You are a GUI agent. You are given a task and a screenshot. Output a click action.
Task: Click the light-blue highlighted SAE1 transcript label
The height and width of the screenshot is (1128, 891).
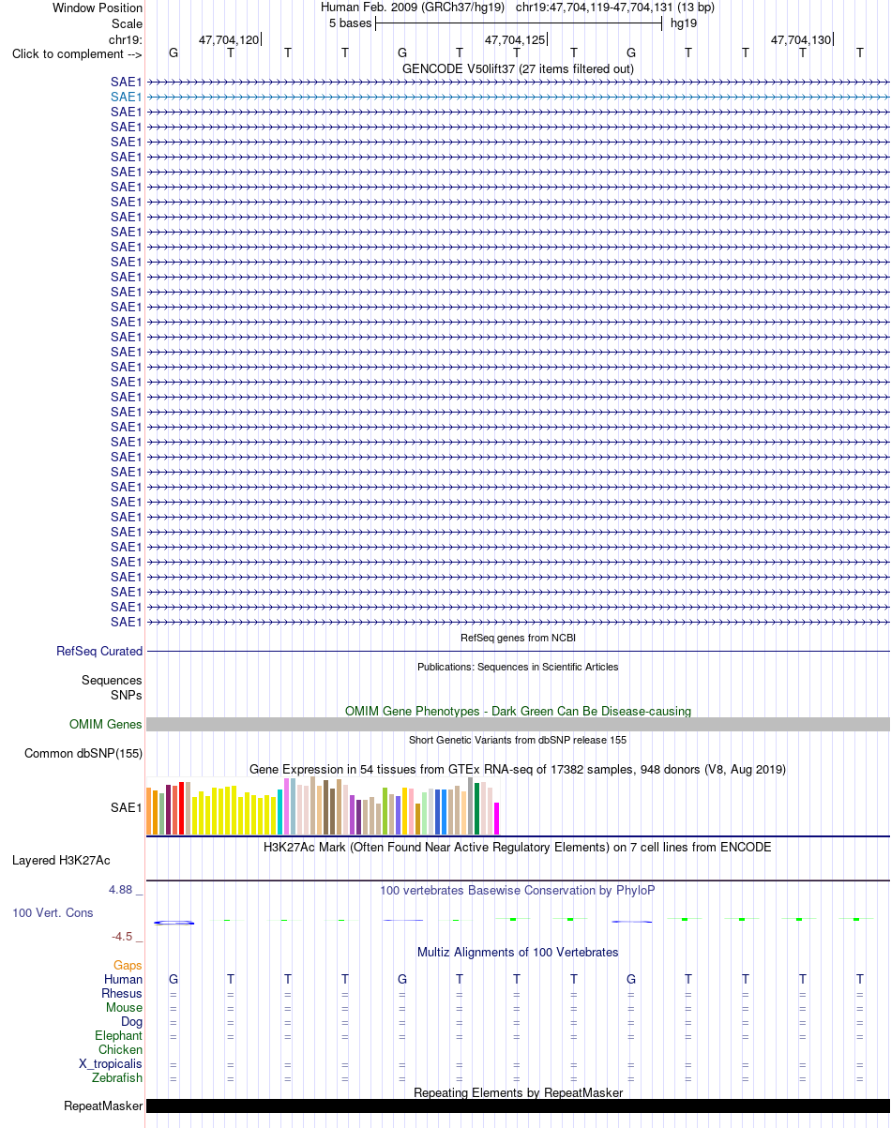point(126,97)
